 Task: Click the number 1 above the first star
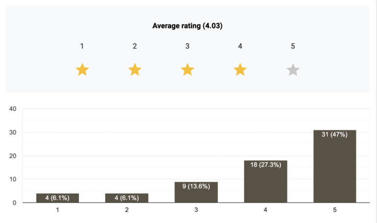point(82,46)
